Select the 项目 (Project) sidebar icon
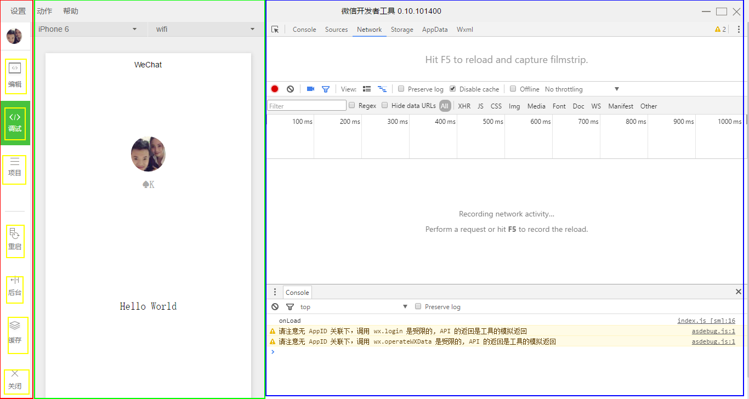The height and width of the screenshot is (399, 749). click(x=15, y=167)
